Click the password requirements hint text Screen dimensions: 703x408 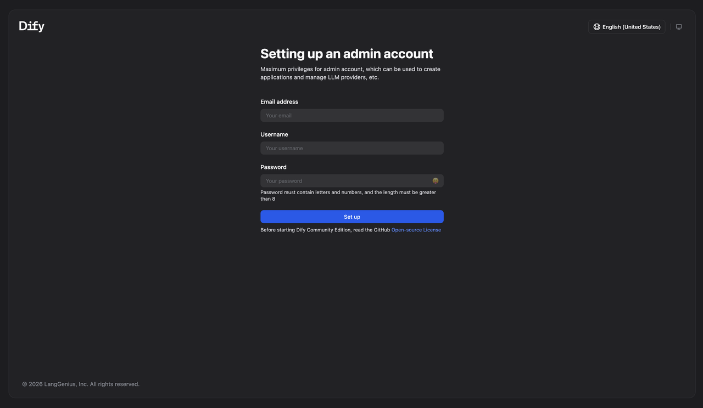(x=348, y=196)
